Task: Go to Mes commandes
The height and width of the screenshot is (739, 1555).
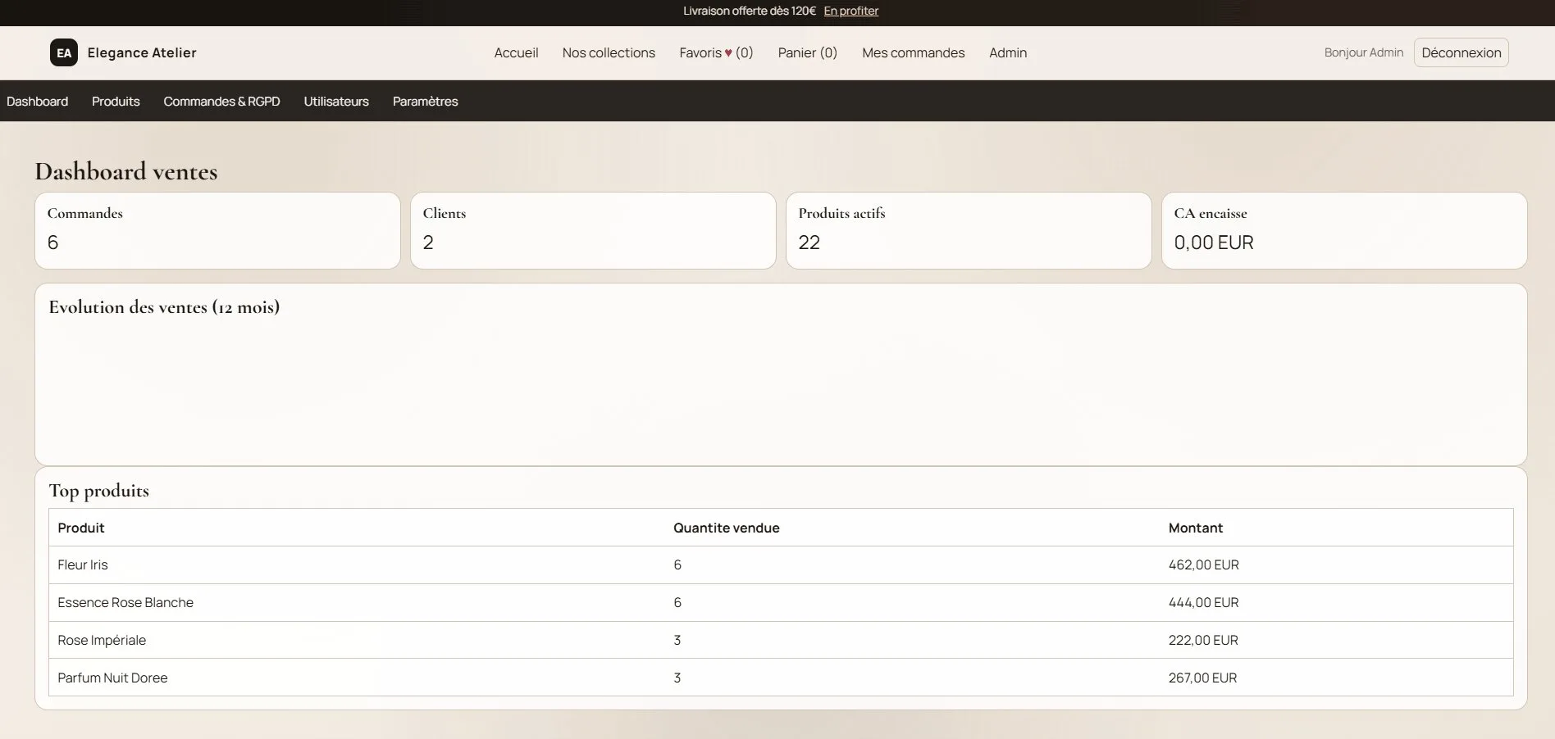Action: coord(913,52)
